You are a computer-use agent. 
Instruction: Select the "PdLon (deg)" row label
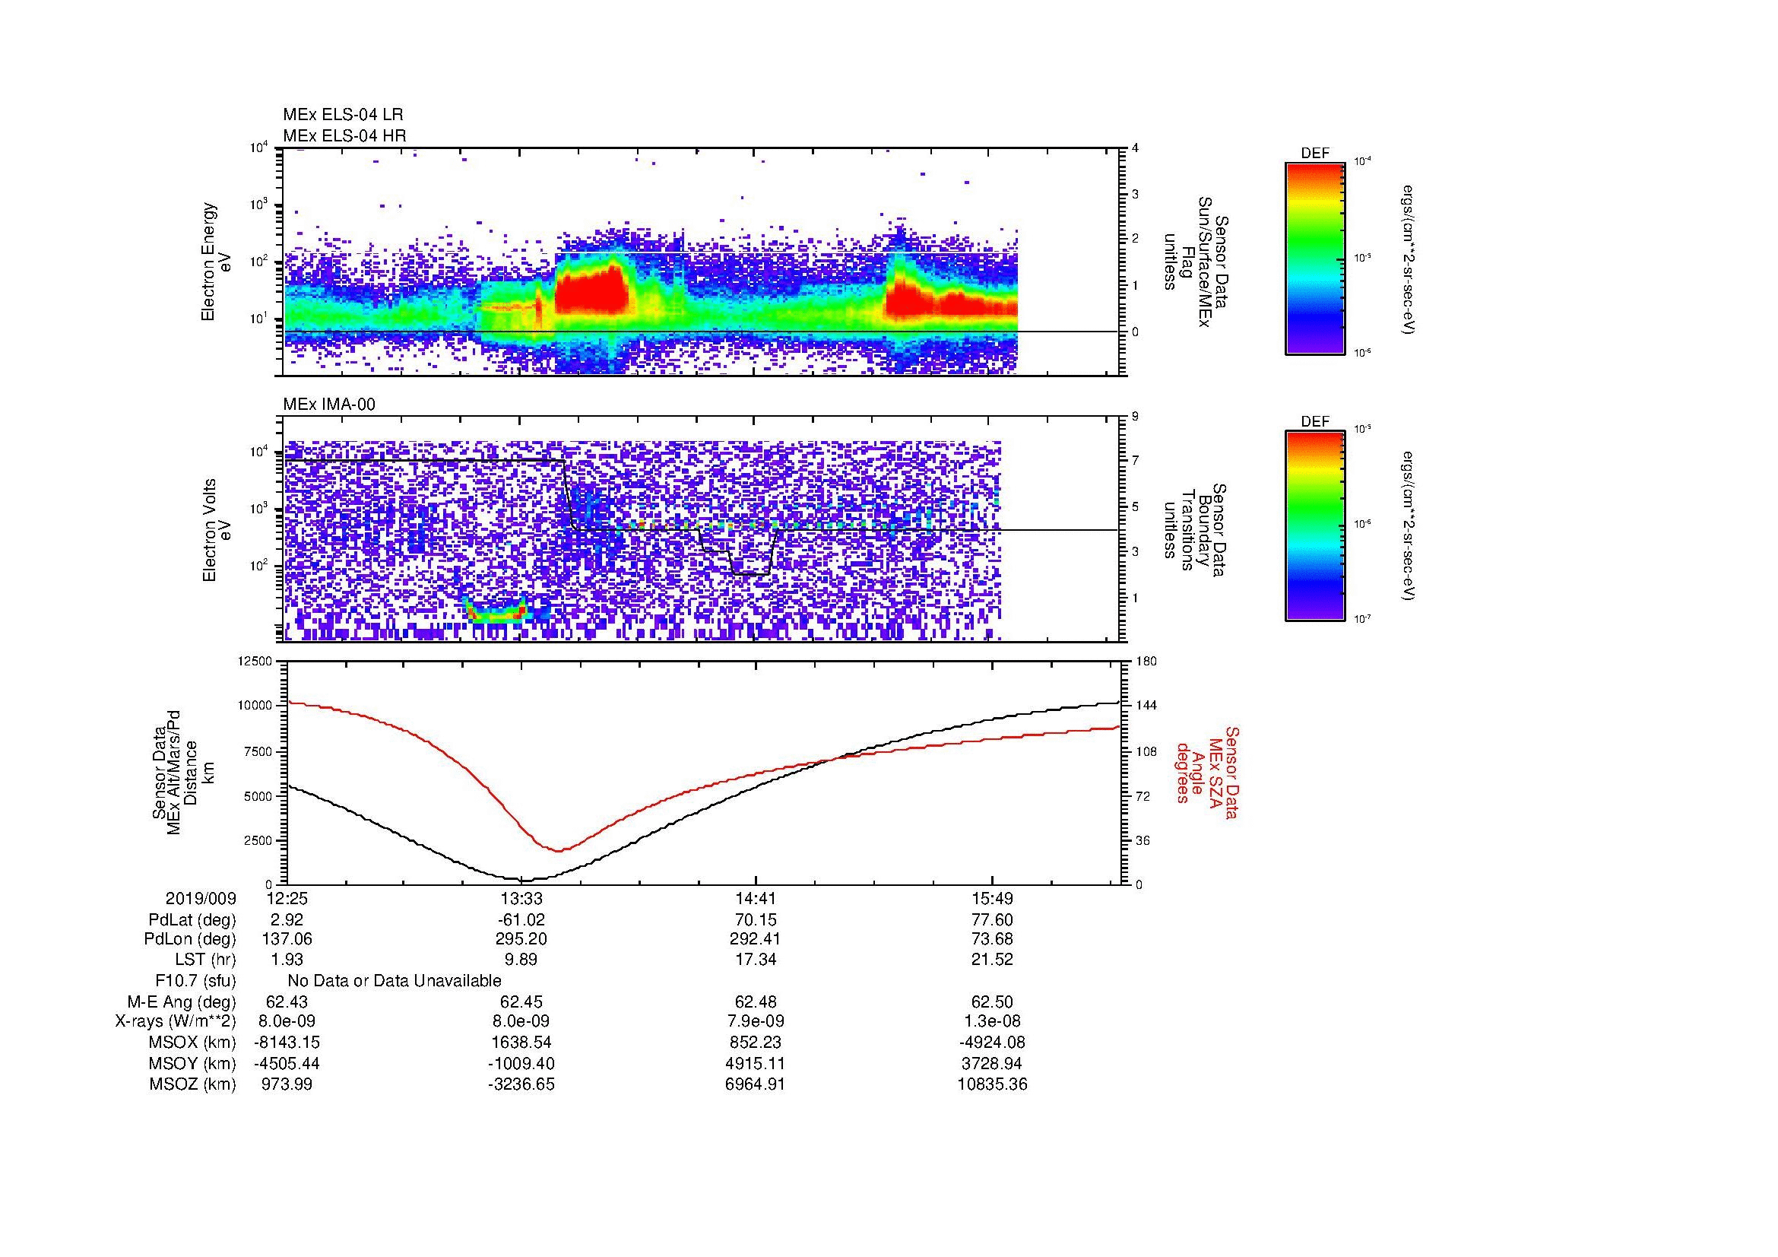pos(191,939)
